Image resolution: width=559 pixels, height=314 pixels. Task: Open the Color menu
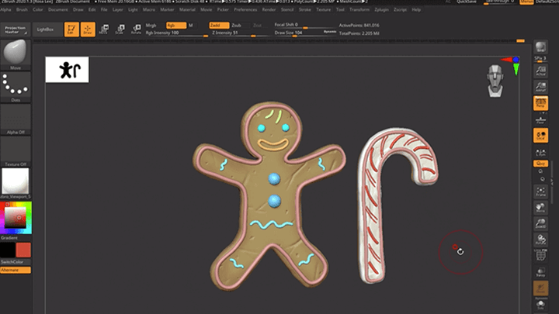(x=38, y=9)
